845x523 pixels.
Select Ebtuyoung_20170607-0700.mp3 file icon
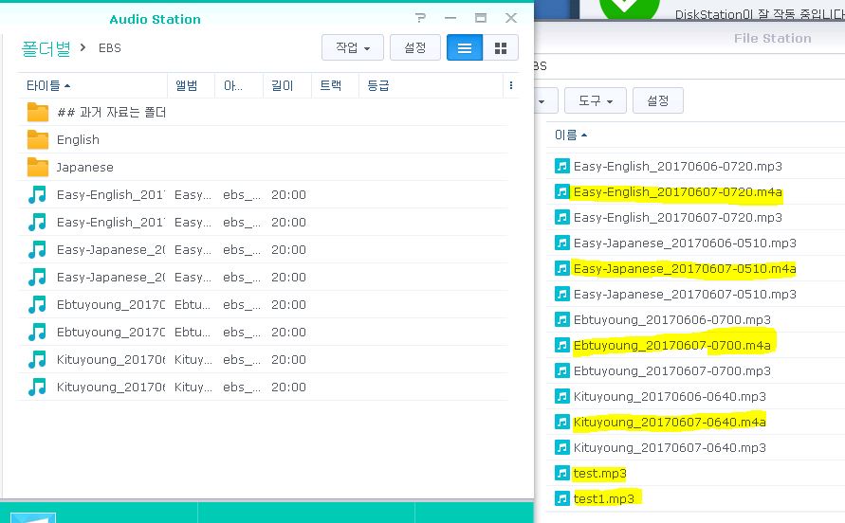[562, 370]
